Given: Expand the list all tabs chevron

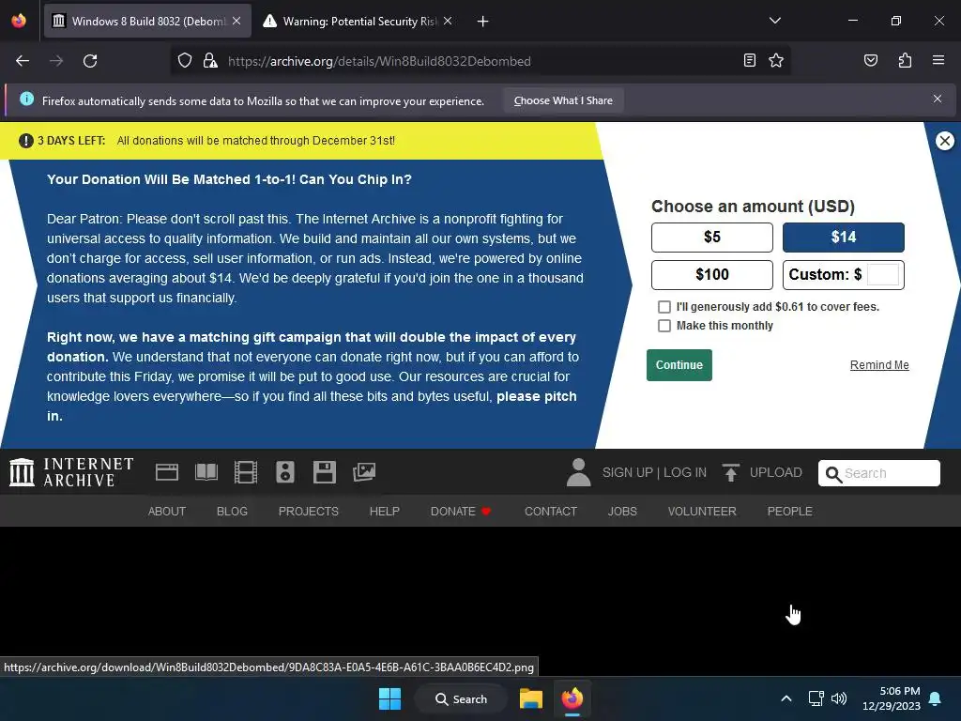Looking at the screenshot, I should (x=774, y=21).
